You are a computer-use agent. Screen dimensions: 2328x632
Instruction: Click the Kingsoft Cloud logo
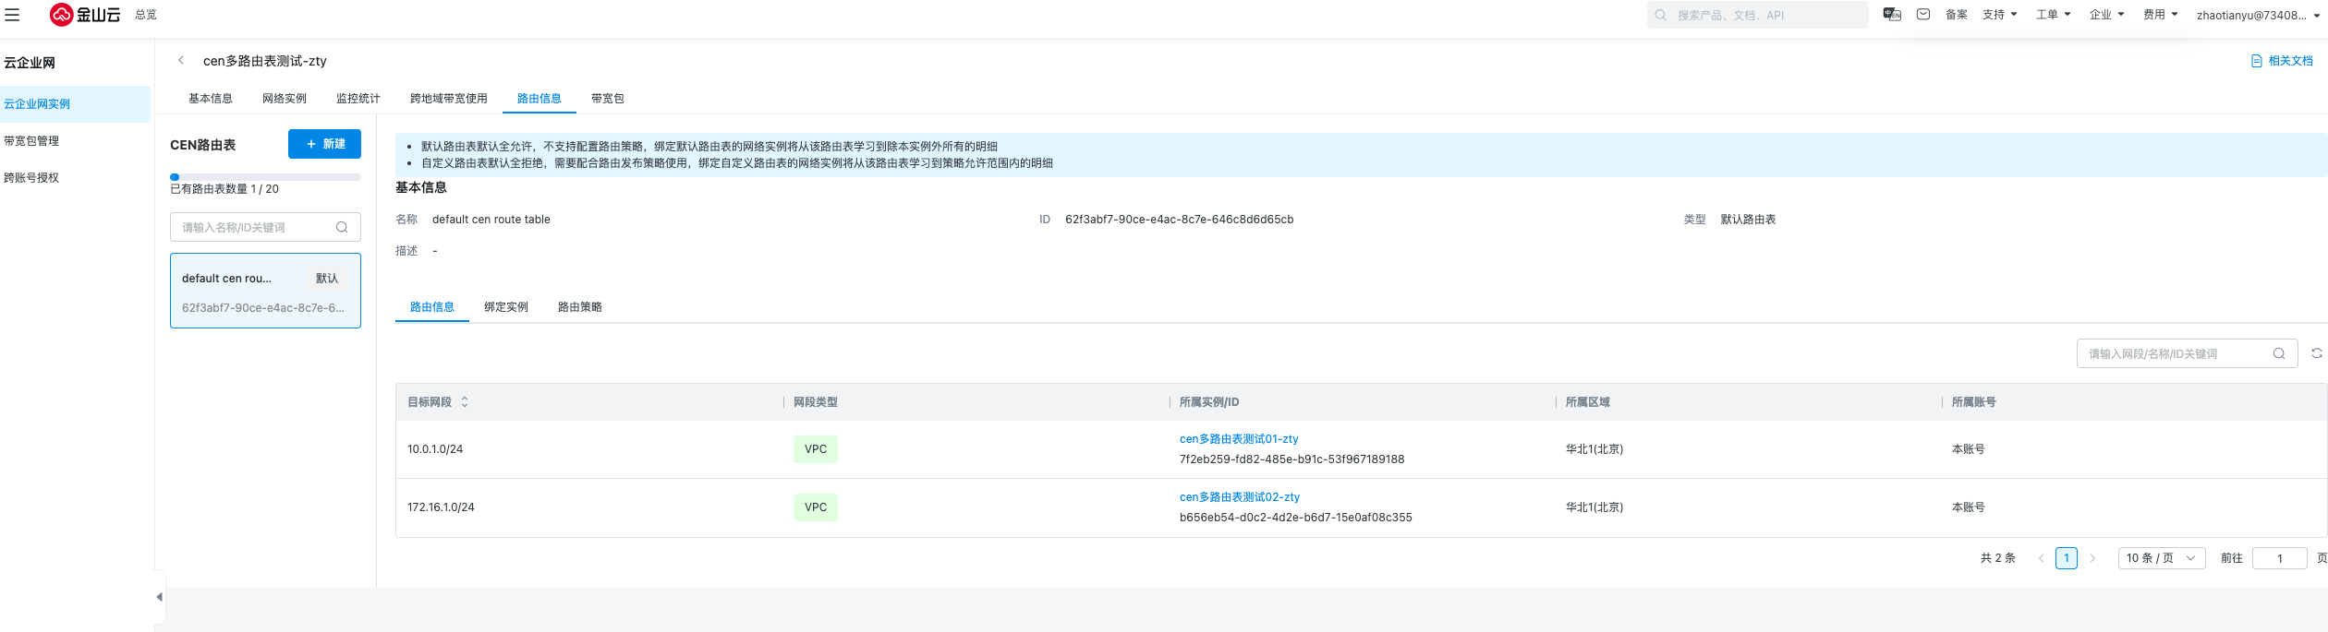(85, 15)
